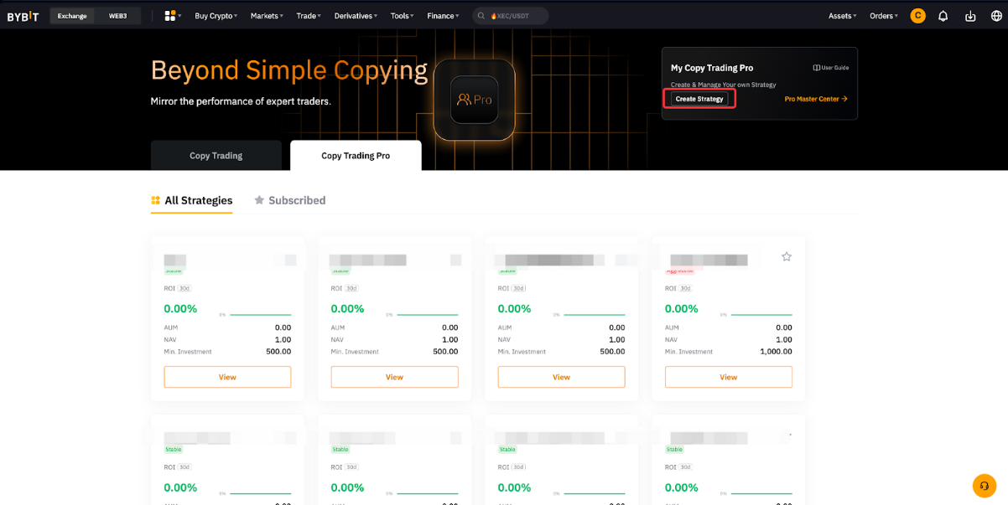The image size is (1008, 505).
Task: Expand the Buy Crypto dropdown
Action: point(216,16)
